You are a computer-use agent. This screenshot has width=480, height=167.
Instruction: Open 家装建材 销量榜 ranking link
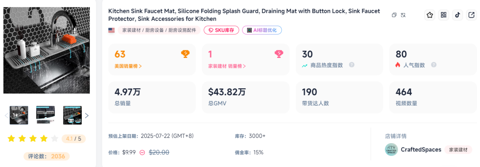[x=227, y=66]
